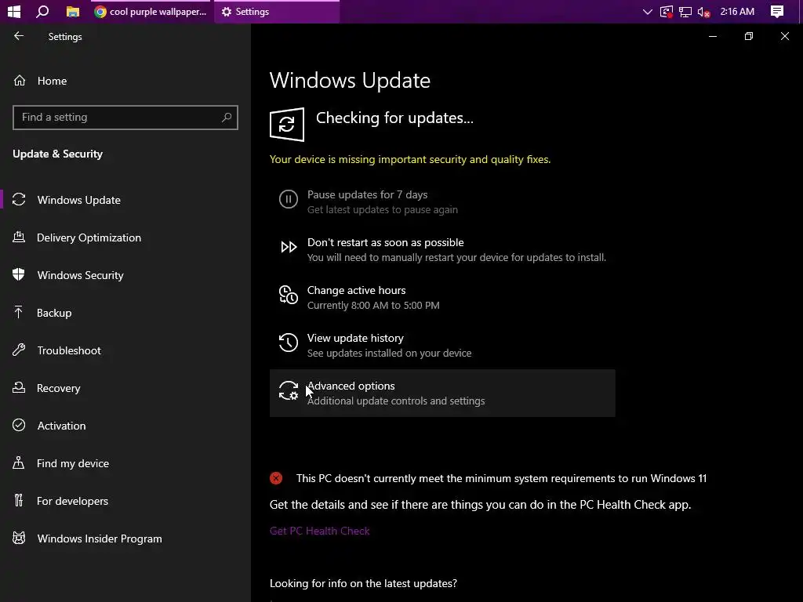Image resolution: width=803 pixels, height=602 pixels.
Task: Select Don't restart as soon as possible
Action: [385, 242]
